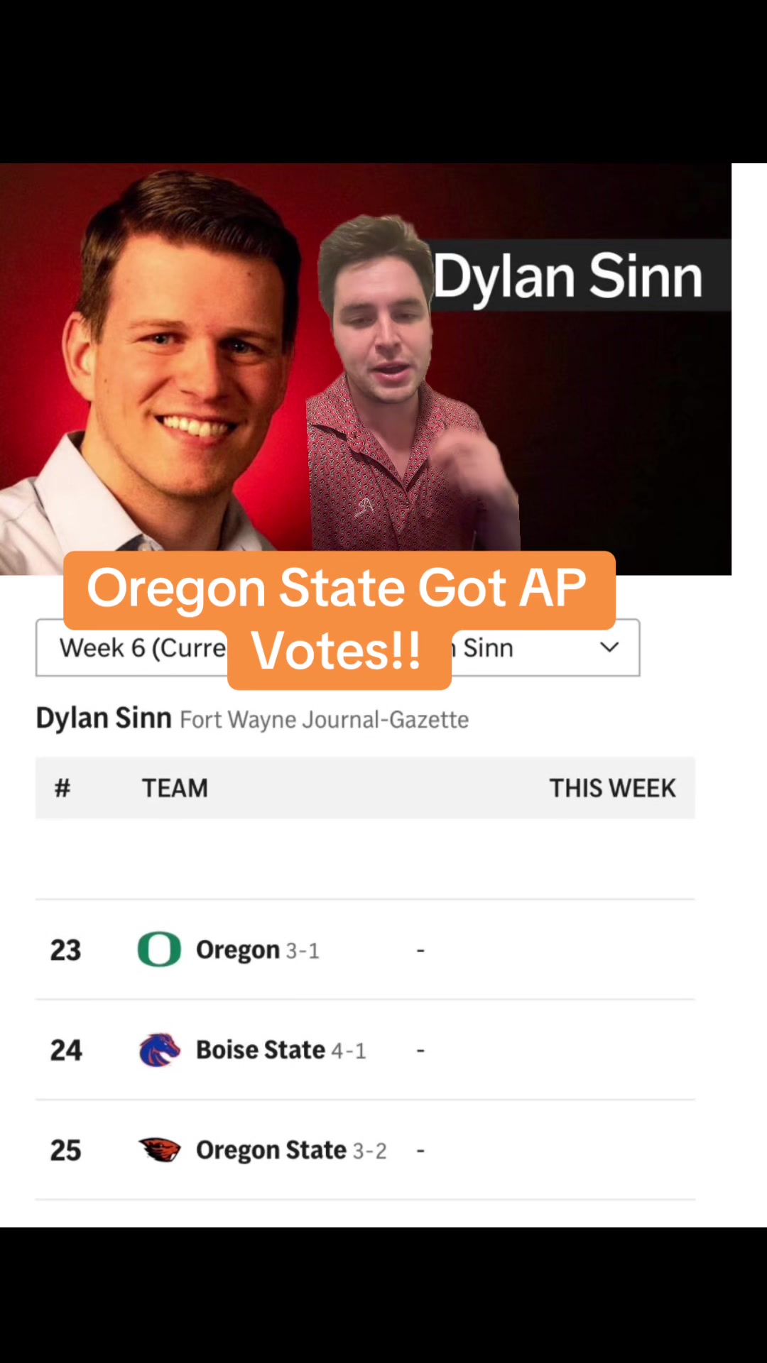Click the Dylan Sinn voter name heading
The height and width of the screenshot is (1363, 767).
tap(104, 718)
